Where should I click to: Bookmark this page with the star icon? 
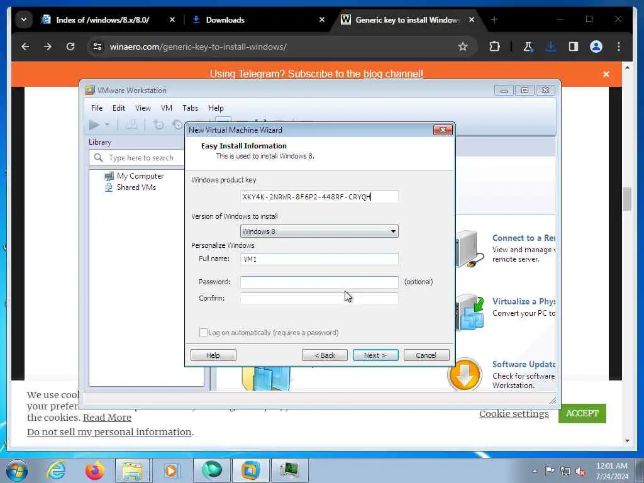pyautogui.click(x=463, y=47)
